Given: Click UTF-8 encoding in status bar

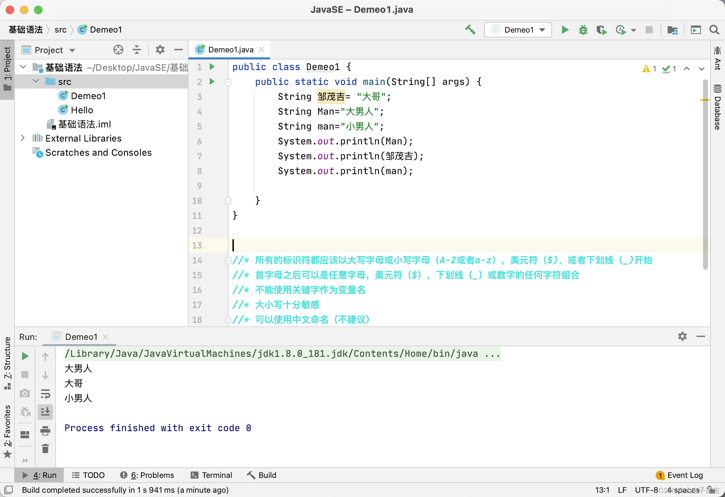Looking at the screenshot, I should (646, 490).
